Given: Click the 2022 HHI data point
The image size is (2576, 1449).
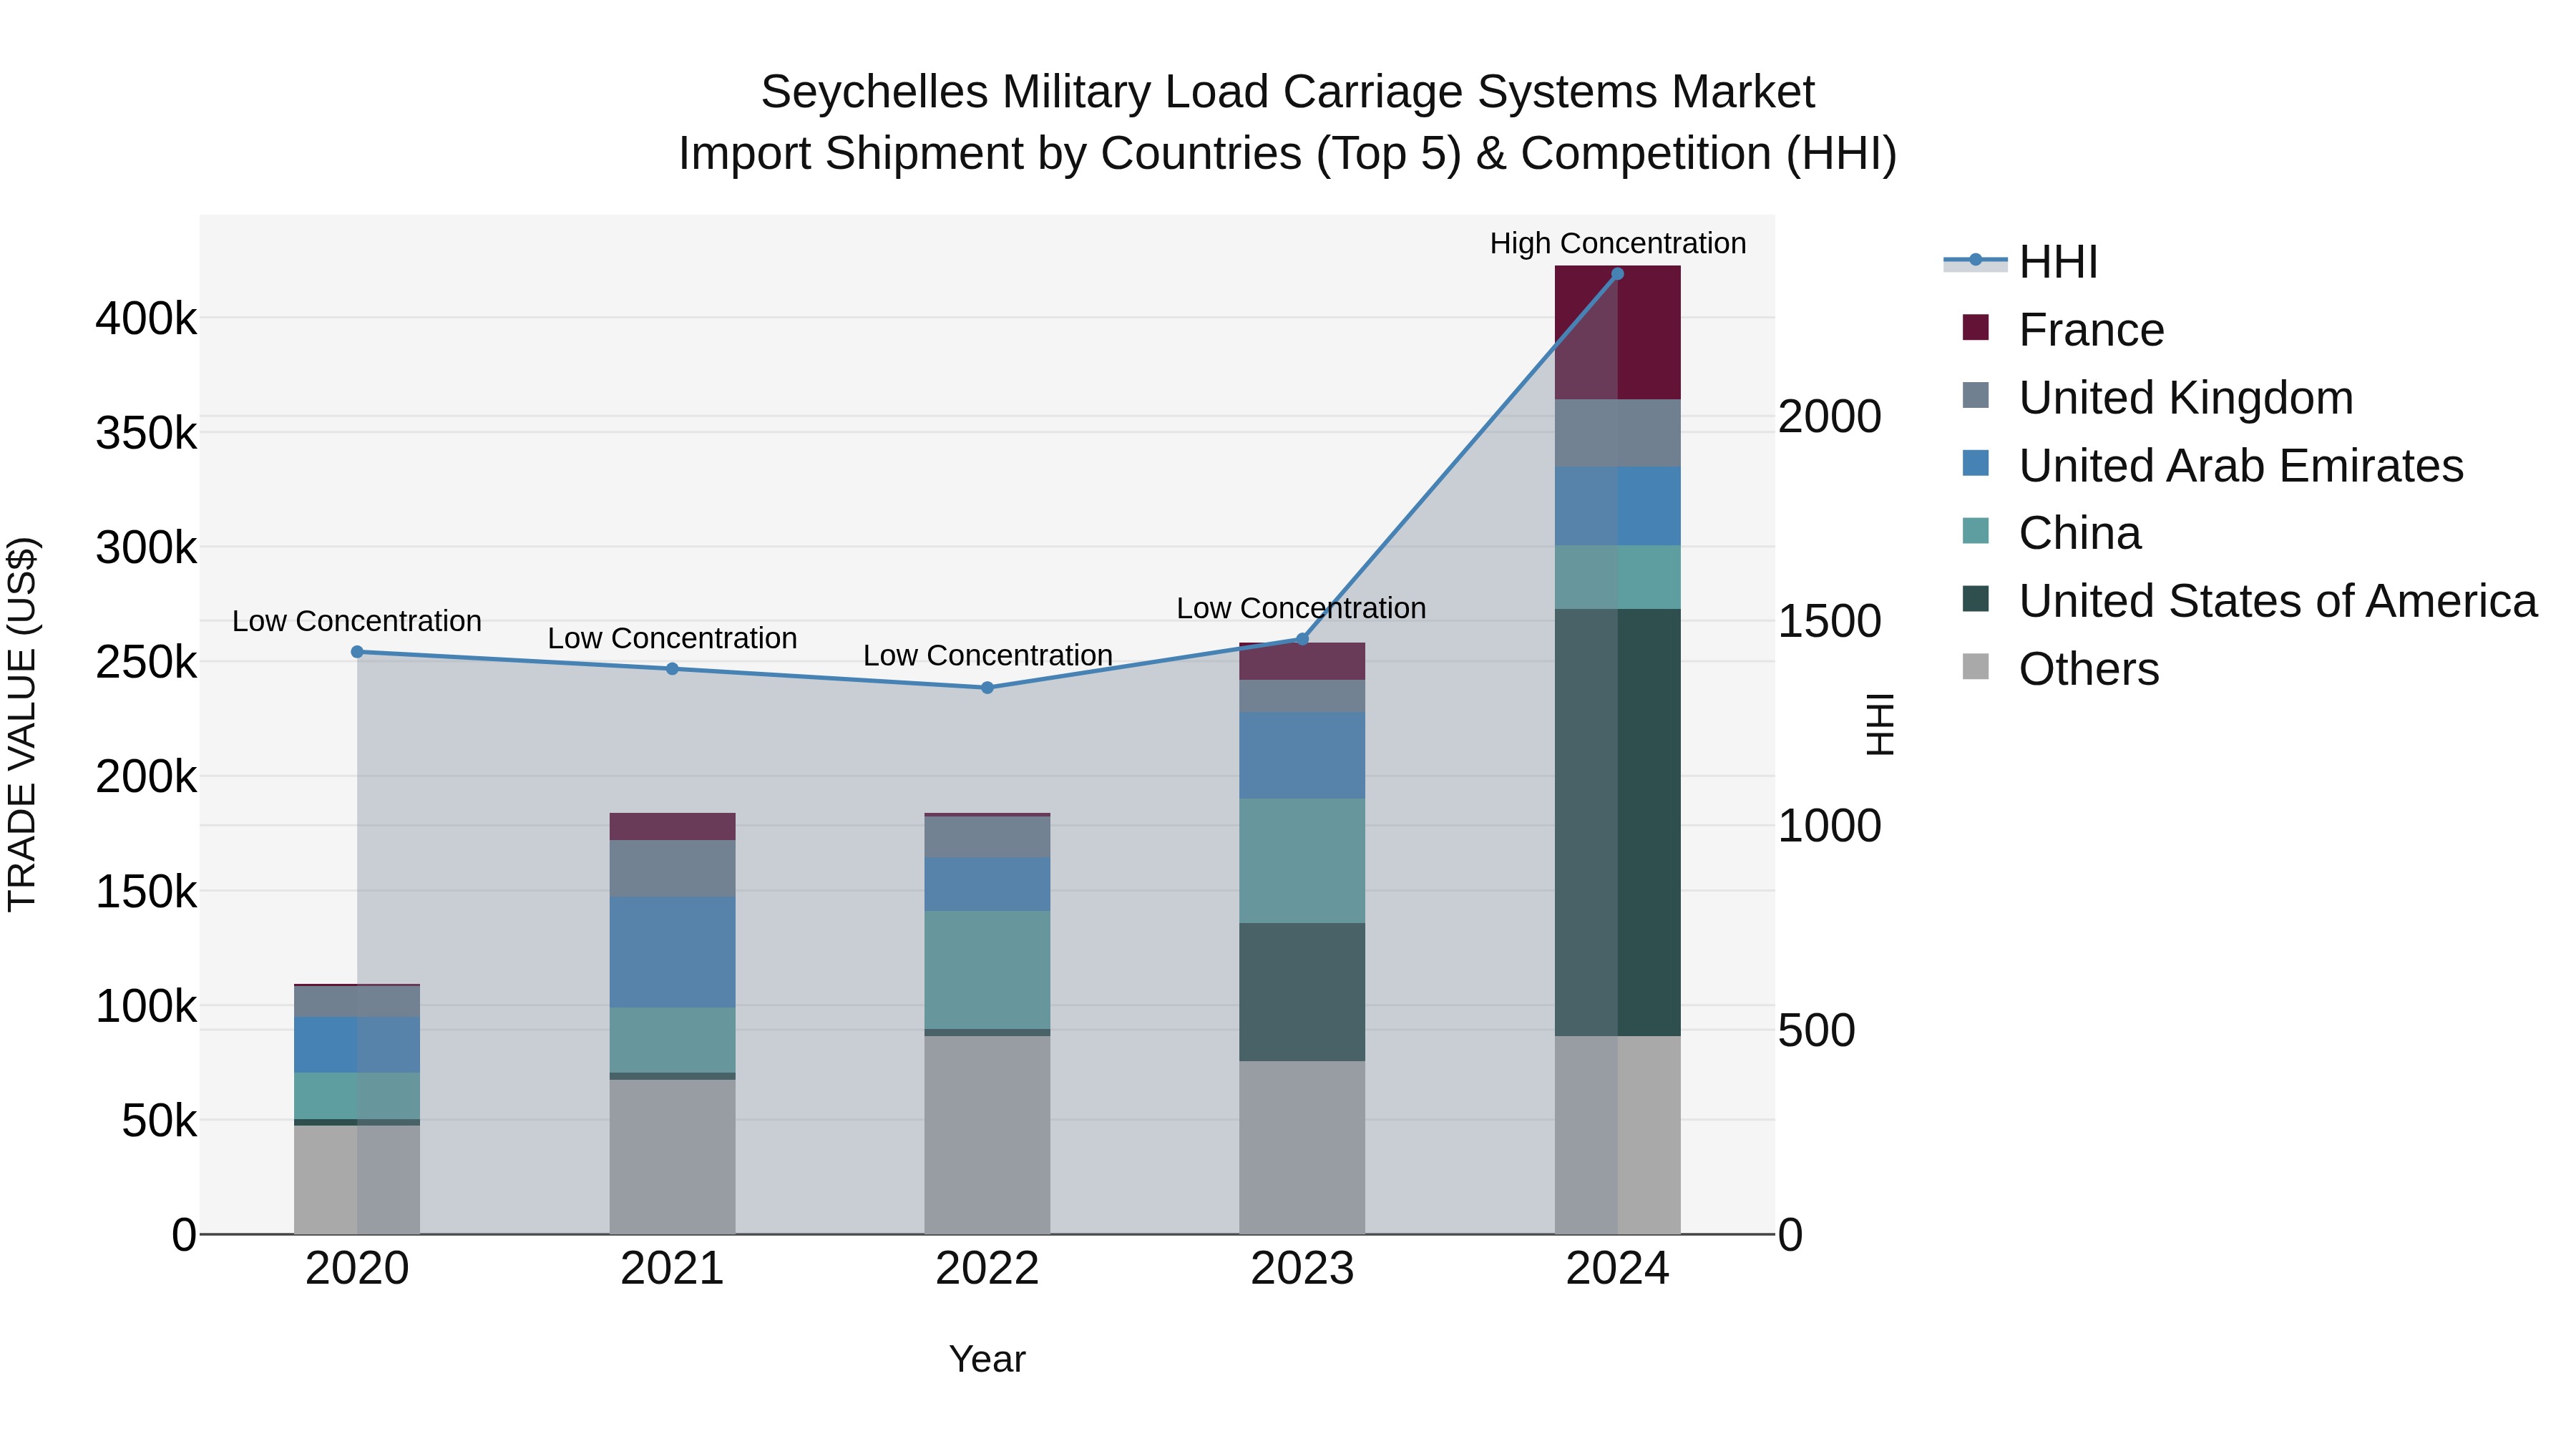Looking at the screenshot, I should tap(987, 688).
